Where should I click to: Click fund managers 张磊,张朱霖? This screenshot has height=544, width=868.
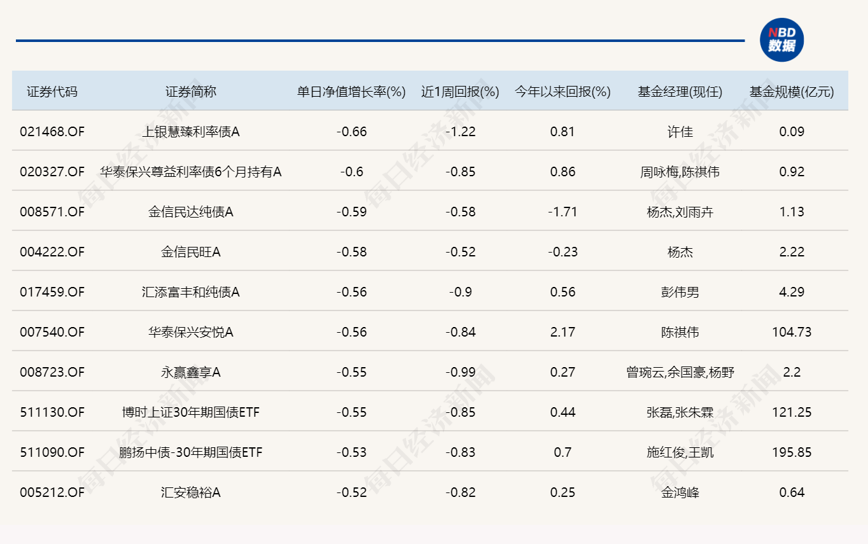click(680, 412)
